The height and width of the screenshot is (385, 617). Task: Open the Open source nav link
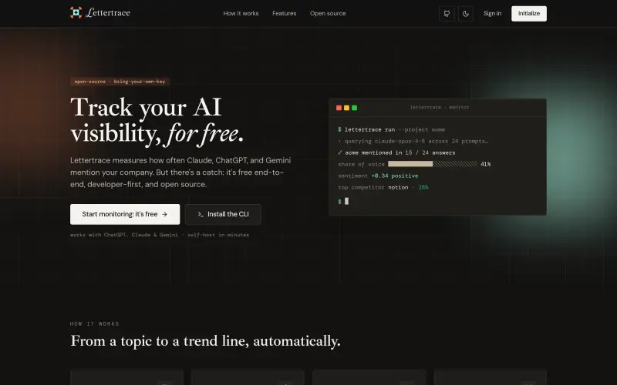tap(328, 13)
